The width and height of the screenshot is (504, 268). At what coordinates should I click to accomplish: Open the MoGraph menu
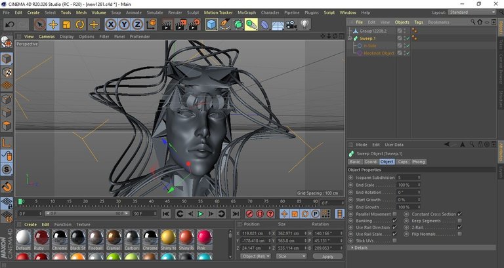[x=247, y=12]
